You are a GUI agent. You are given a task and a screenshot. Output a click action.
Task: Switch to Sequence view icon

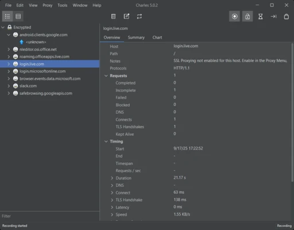click(x=18, y=16)
